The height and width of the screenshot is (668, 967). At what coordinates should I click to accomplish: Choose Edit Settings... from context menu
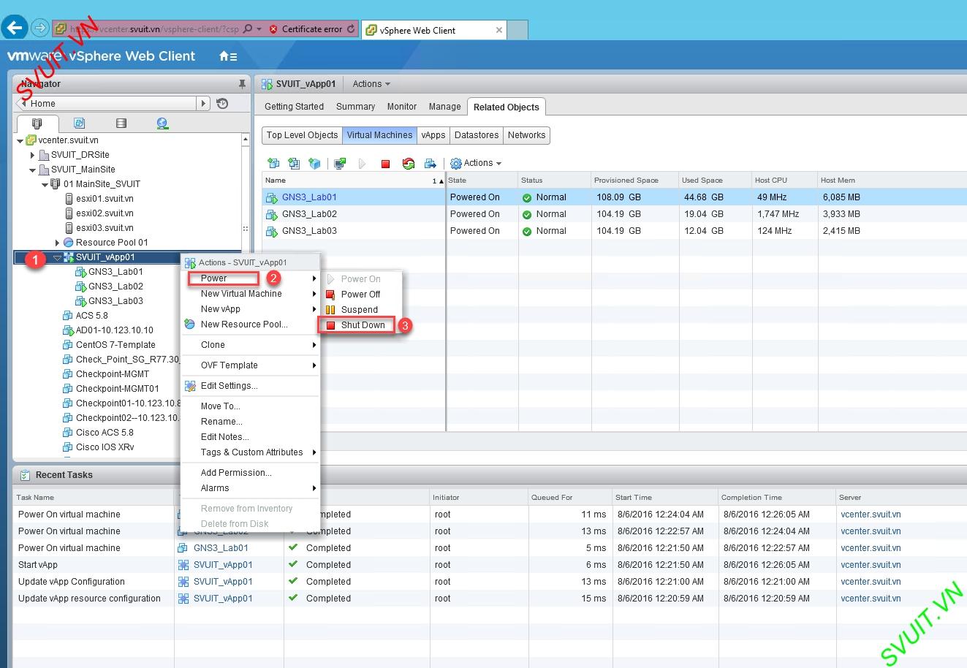251,386
